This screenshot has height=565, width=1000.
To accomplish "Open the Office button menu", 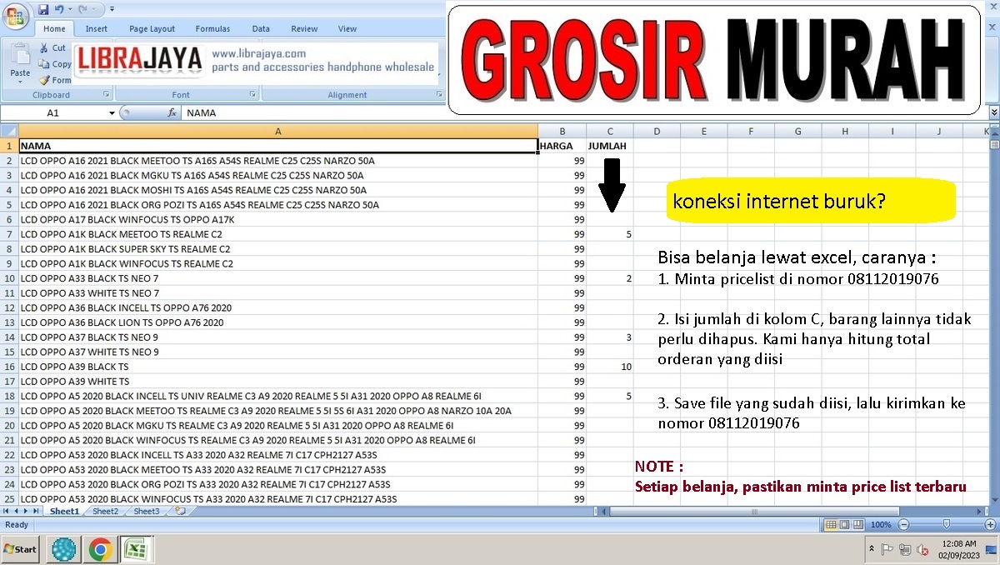I will [x=15, y=16].
